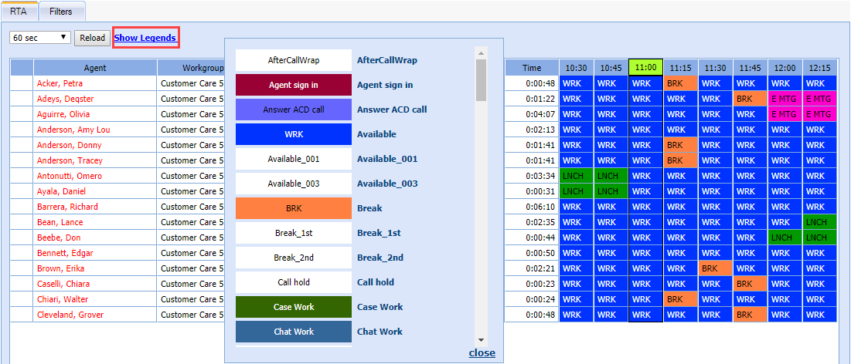Click the Show Legends link

(x=145, y=38)
